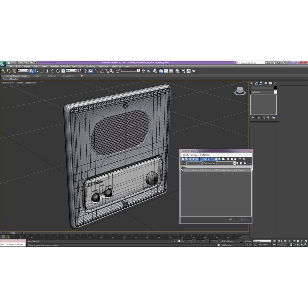Open the Rendered Frame Window icon
Viewport: 308px width, 308px height.
pos(189,71)
